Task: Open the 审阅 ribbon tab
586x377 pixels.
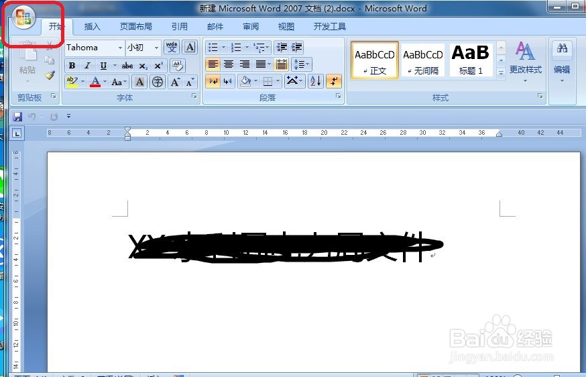Action: [x=251, y=27]
